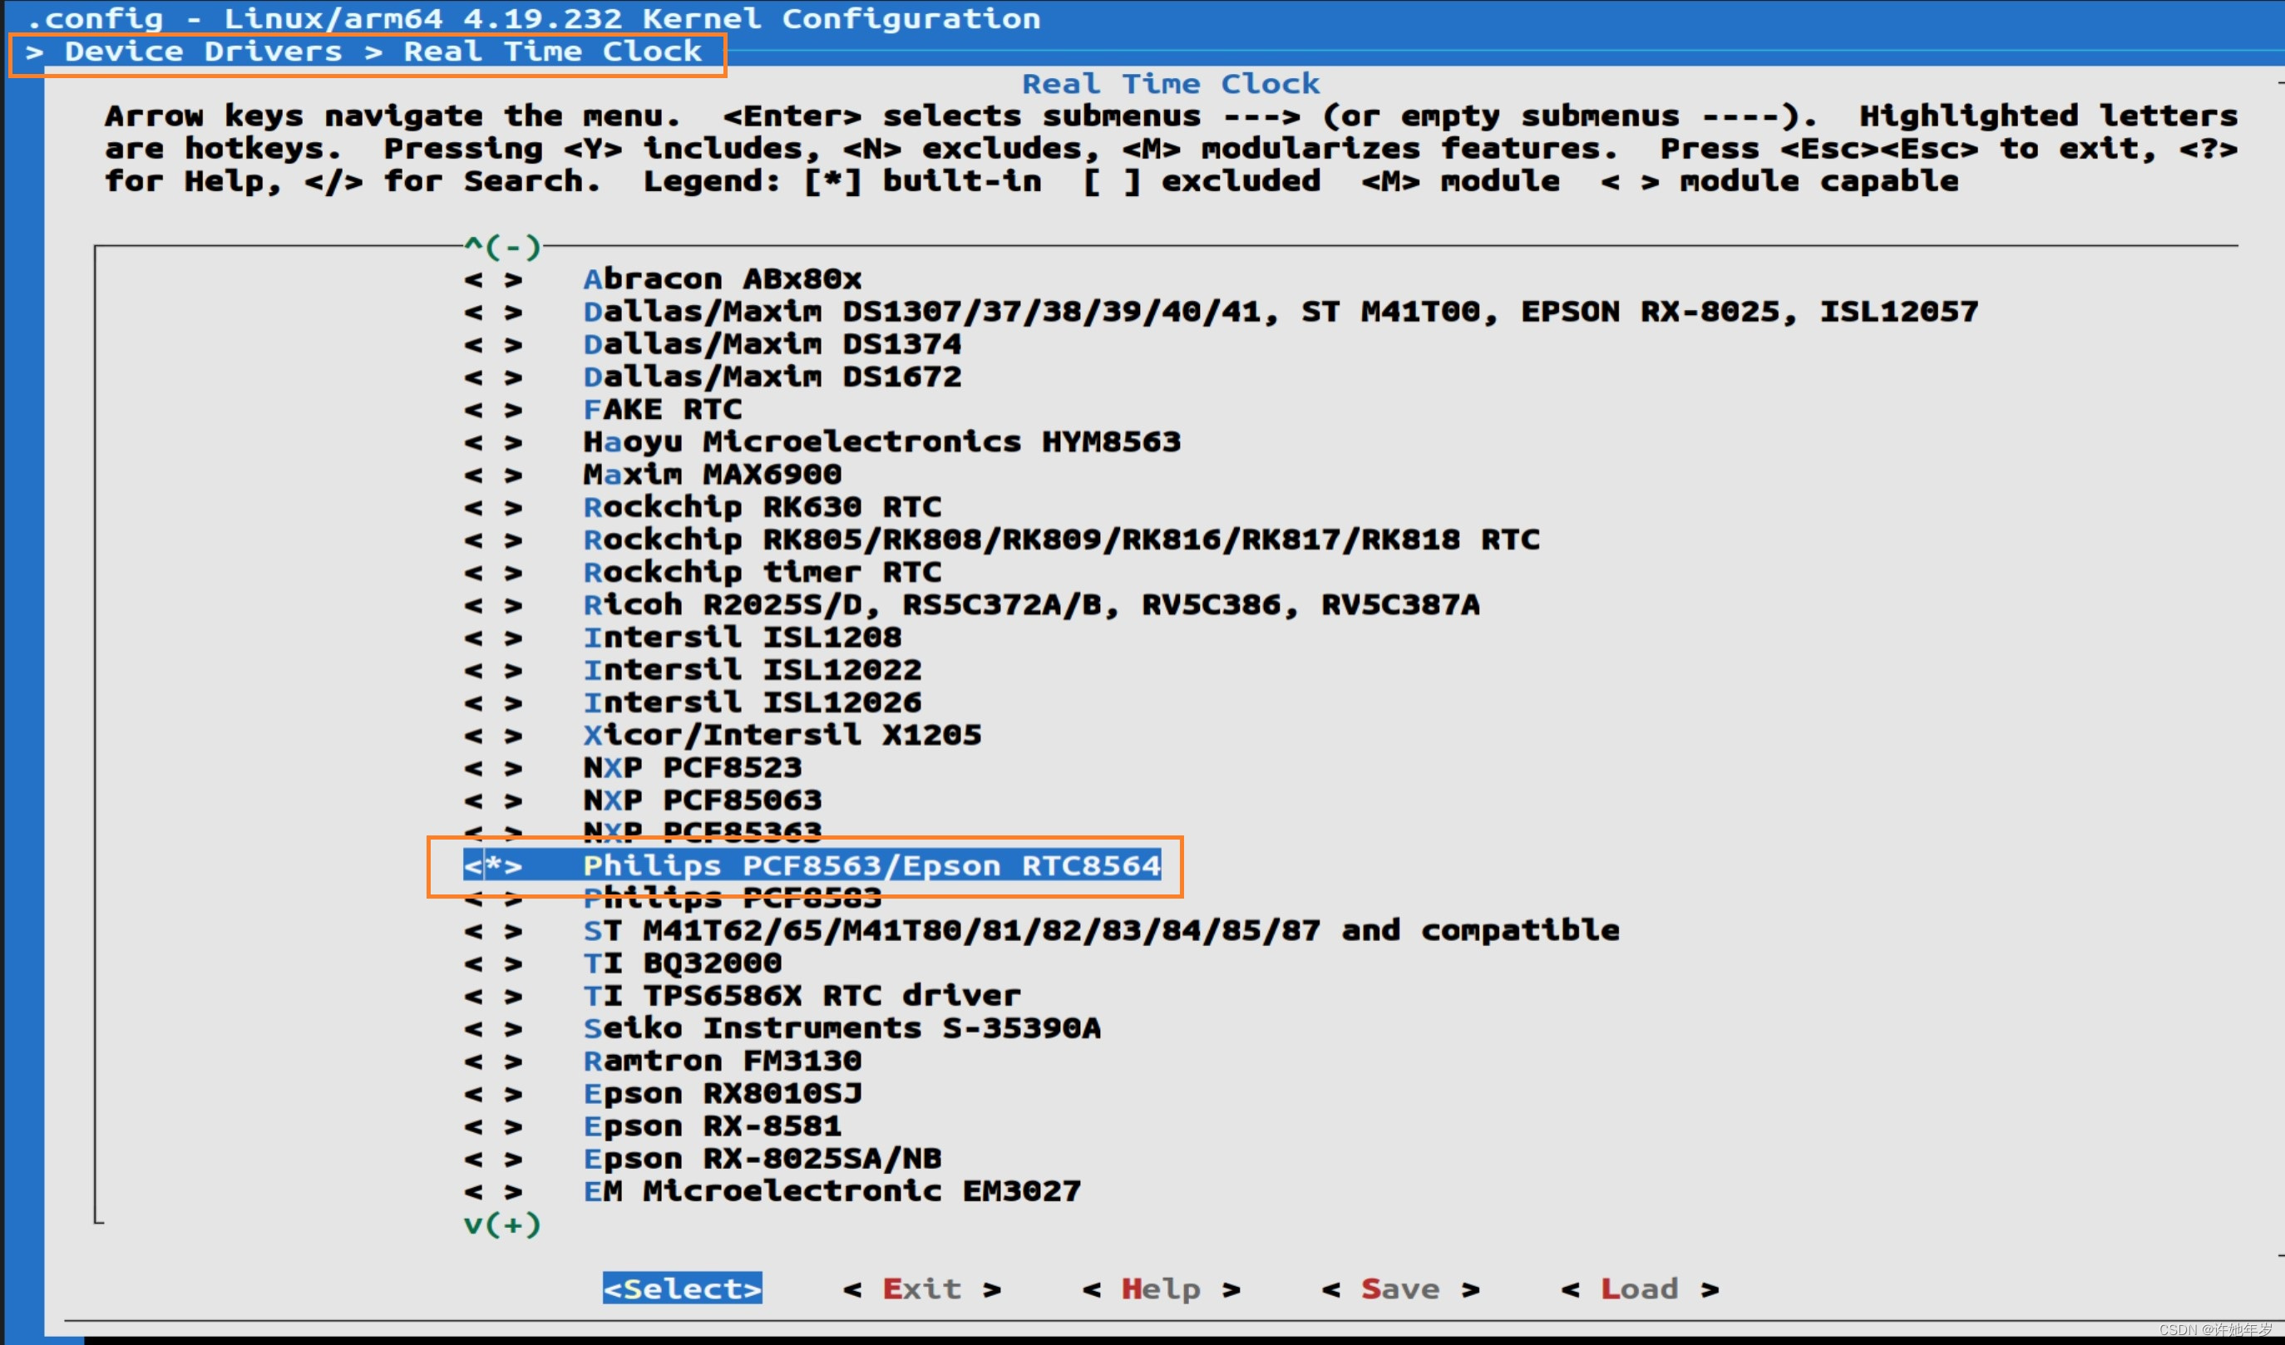This screenshot has width=2285, height=1345.
Task: Toggle the NXP PCF8523 module state
Action: [693, 766]
